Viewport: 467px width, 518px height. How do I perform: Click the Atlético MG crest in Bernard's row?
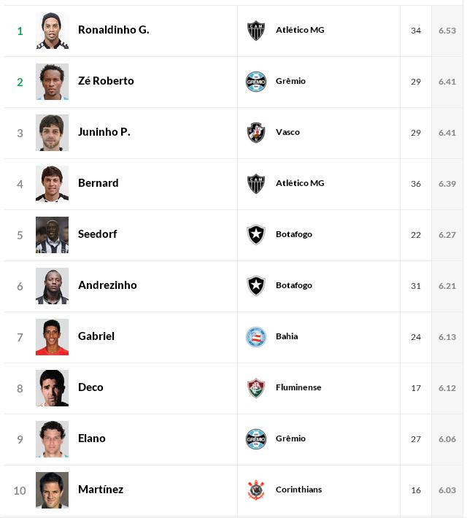pos(256,184)
